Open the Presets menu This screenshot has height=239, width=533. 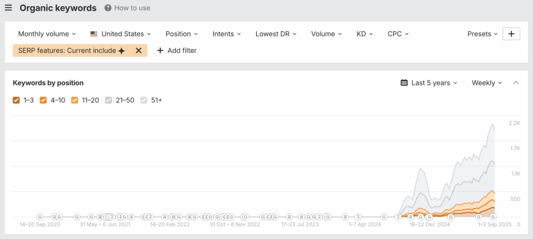(x=483, y=34)
